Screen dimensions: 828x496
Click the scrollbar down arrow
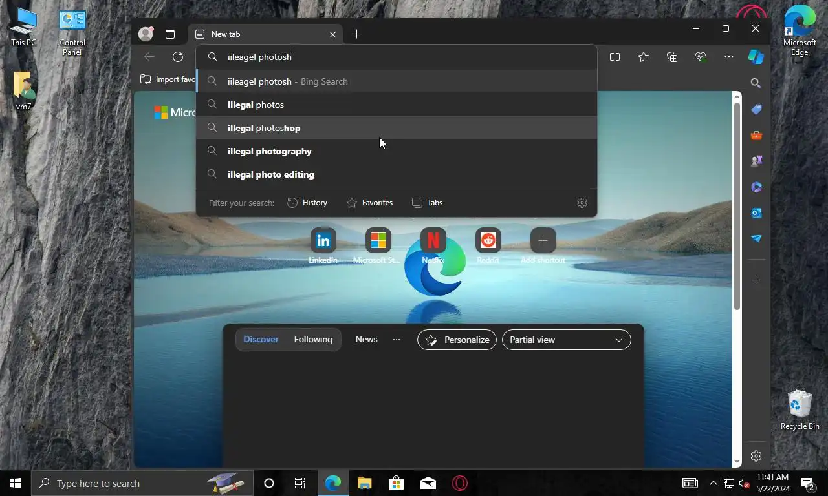tap(737, 462)
